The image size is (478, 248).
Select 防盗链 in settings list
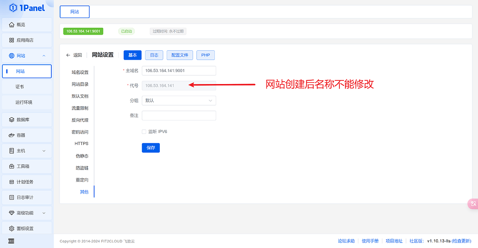[x=82, y=168]
